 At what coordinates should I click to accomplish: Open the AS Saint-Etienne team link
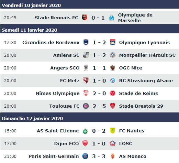(58, 131)
